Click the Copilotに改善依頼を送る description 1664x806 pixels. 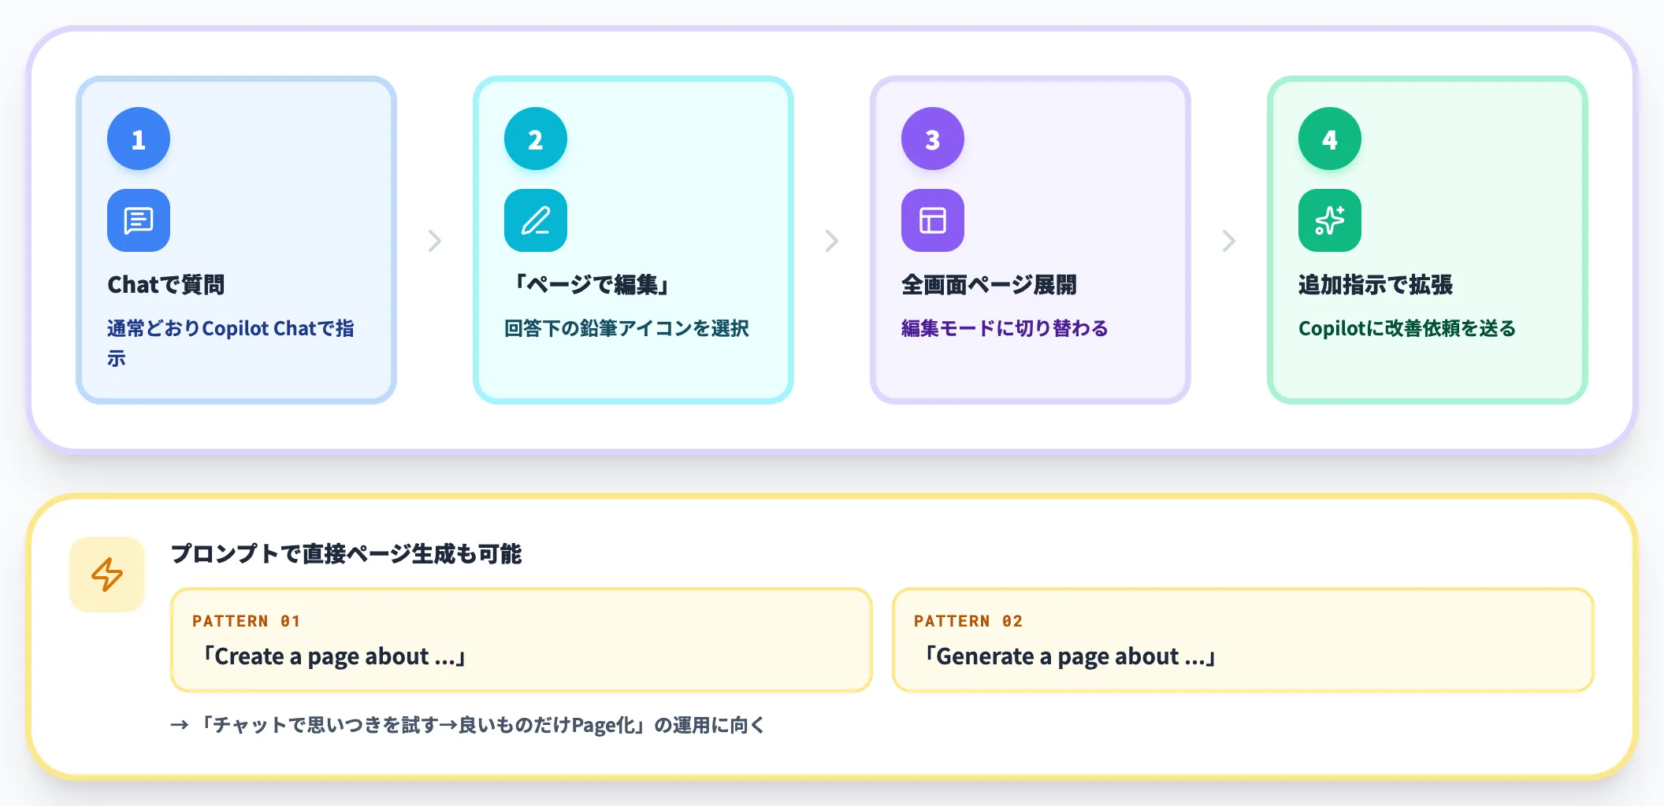(x=1407, y=328)
